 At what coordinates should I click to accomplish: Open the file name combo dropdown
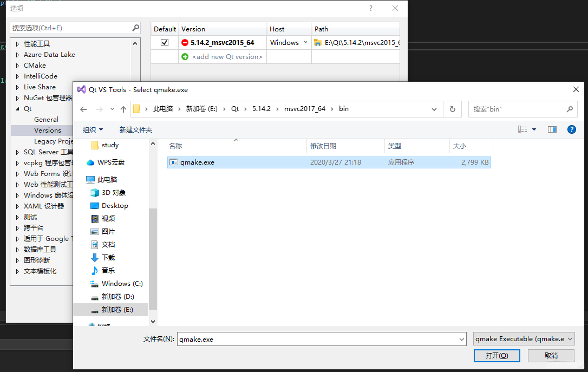[462, 340]
